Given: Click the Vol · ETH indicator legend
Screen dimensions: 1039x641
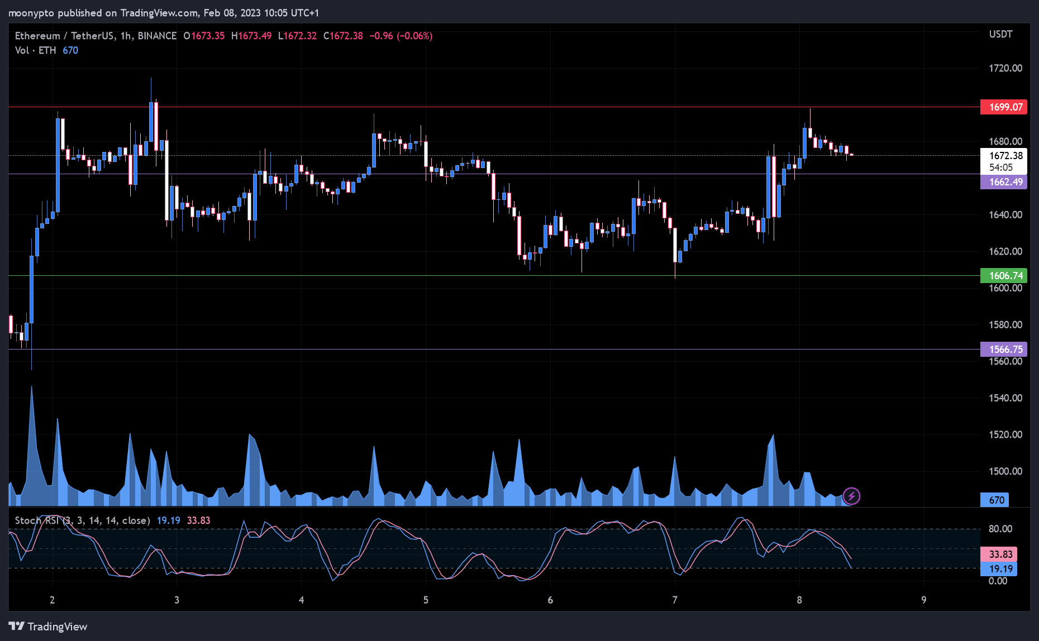Looking at the screenshot, I should [x=35, y=50].
